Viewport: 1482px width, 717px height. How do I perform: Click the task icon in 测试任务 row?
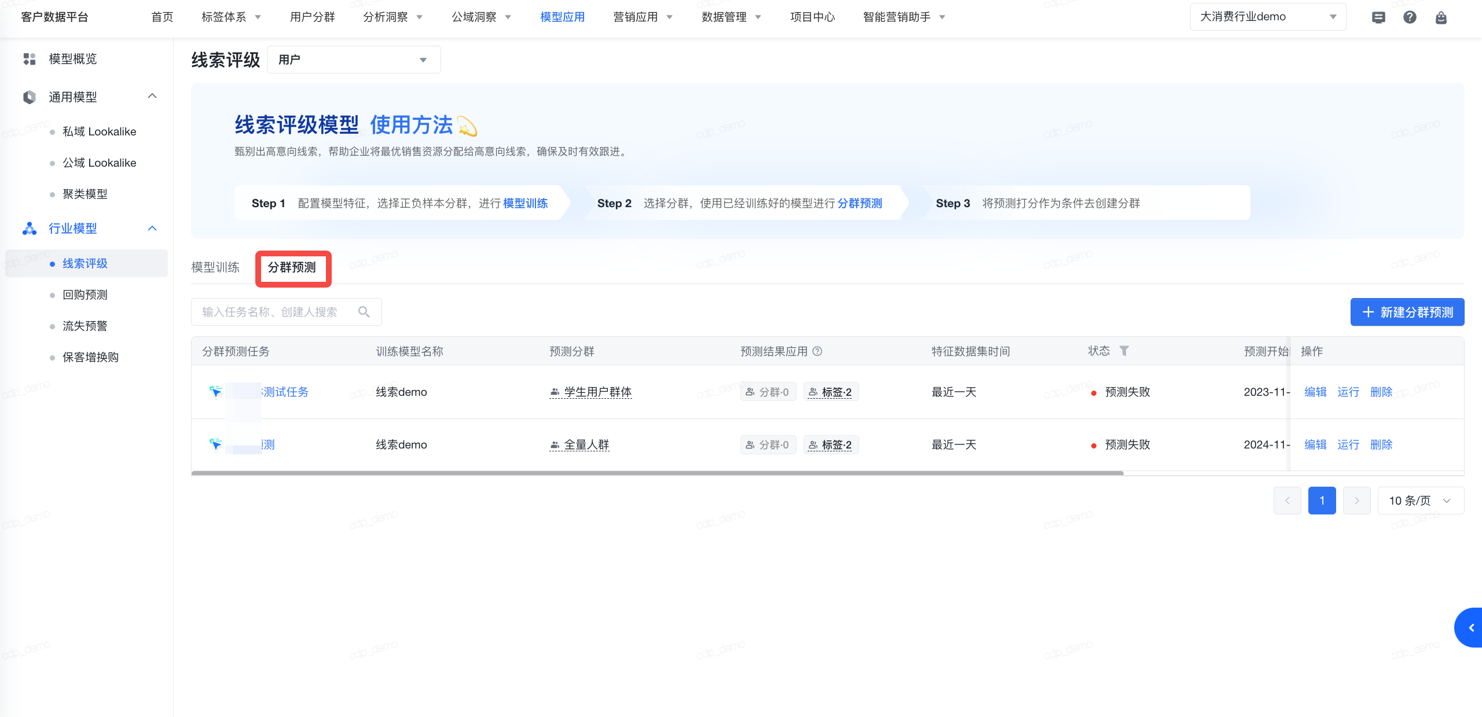[215, 392]
